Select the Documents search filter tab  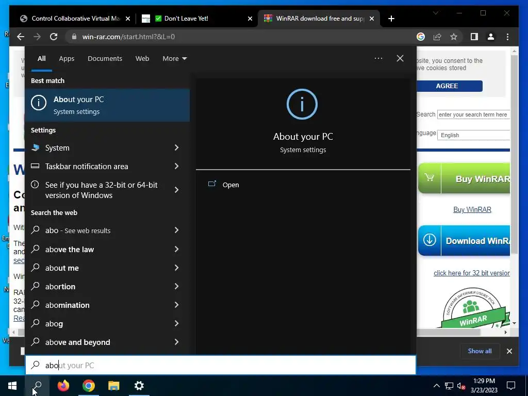pyautogui.click(x=105, y=58)
